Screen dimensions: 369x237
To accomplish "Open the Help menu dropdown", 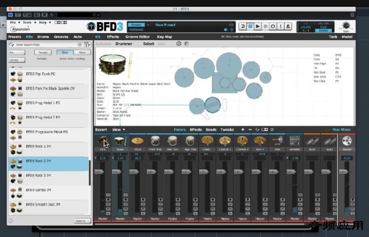I will (45, 22).
